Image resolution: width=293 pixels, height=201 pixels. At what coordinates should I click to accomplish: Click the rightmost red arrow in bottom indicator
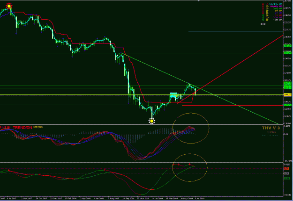coord(190,164)
